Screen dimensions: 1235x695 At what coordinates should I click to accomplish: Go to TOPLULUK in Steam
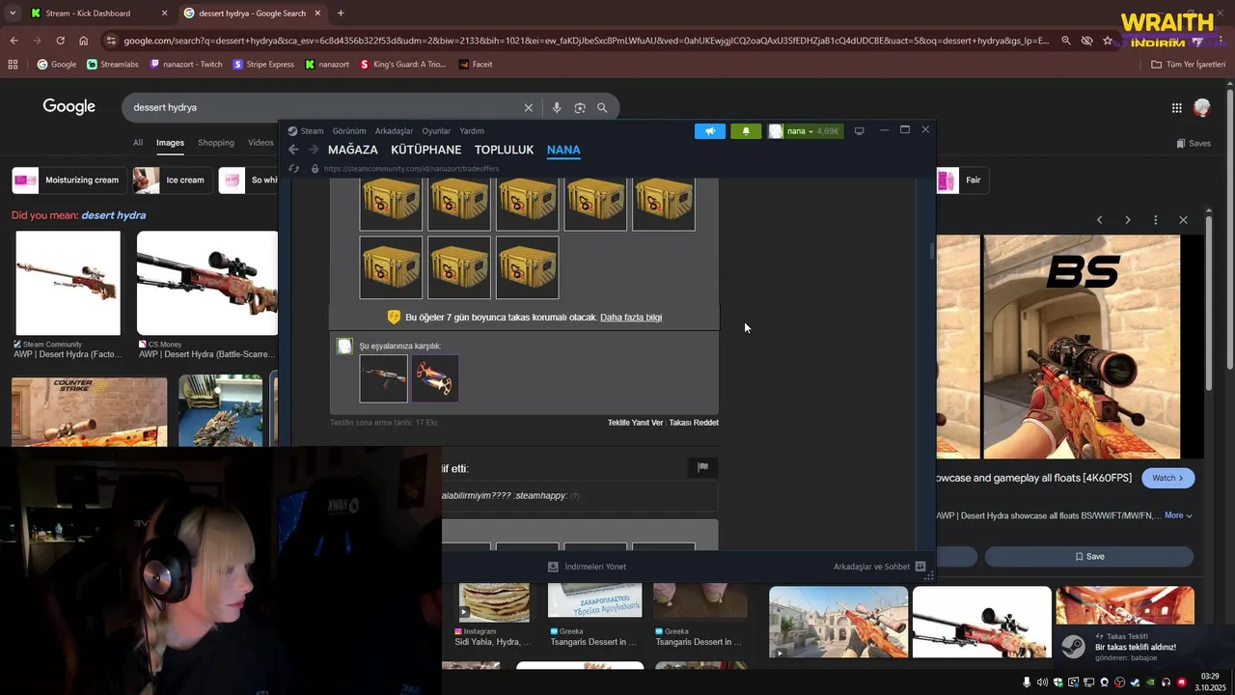click(x=504, y=150)
